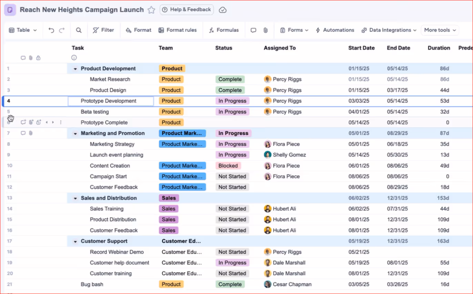The image size is (473, 294).
Task: Click Dale Marshall on Customer training row
Action: (285, 273)
